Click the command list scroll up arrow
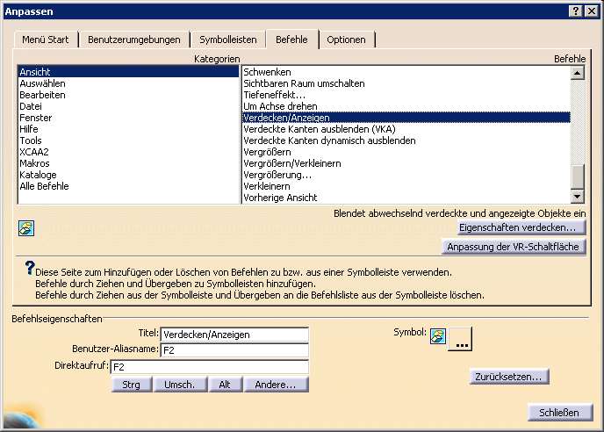Screen dimensions: 604x432 click(x=577, y=73)
